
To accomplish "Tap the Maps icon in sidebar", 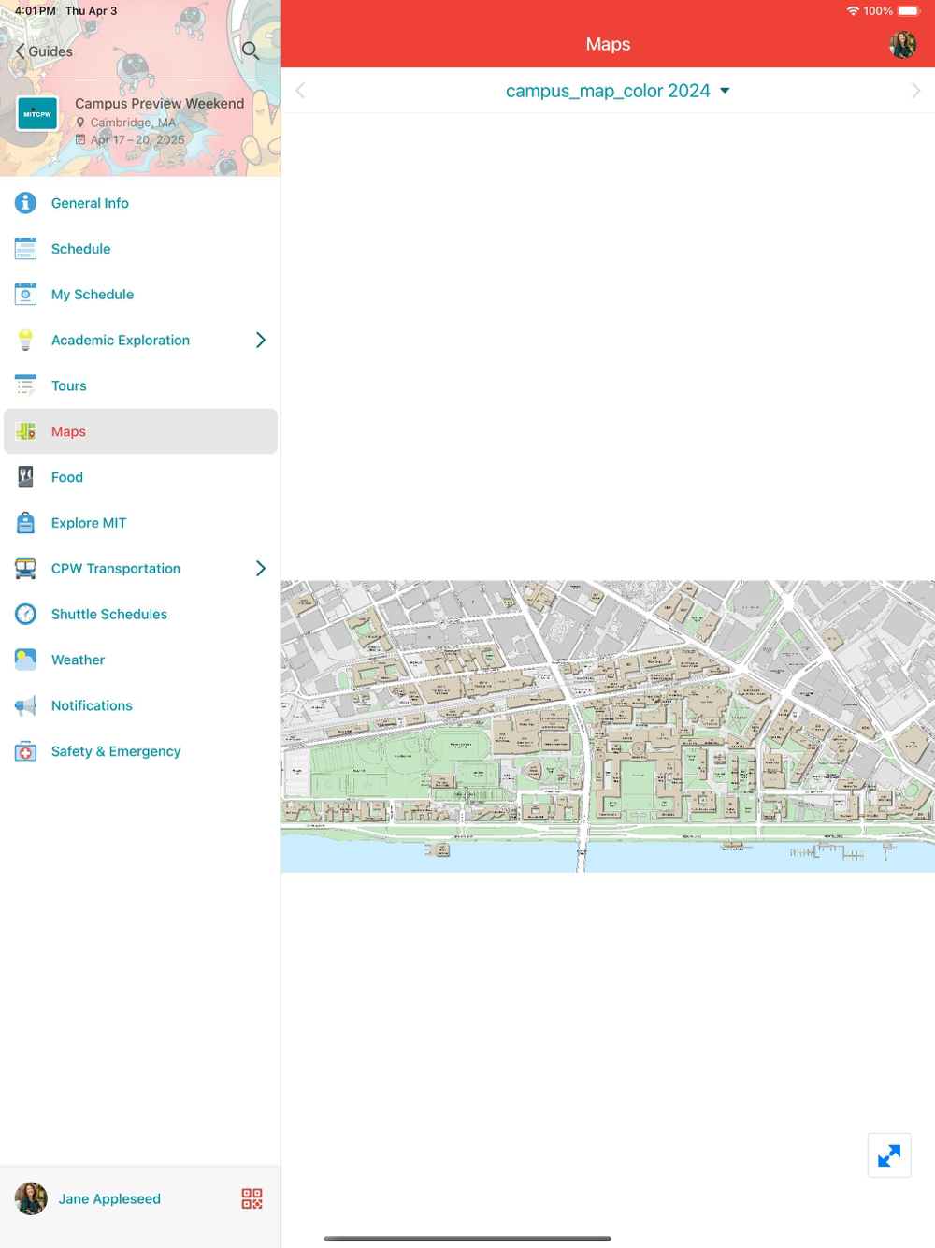I will (25, 431).
